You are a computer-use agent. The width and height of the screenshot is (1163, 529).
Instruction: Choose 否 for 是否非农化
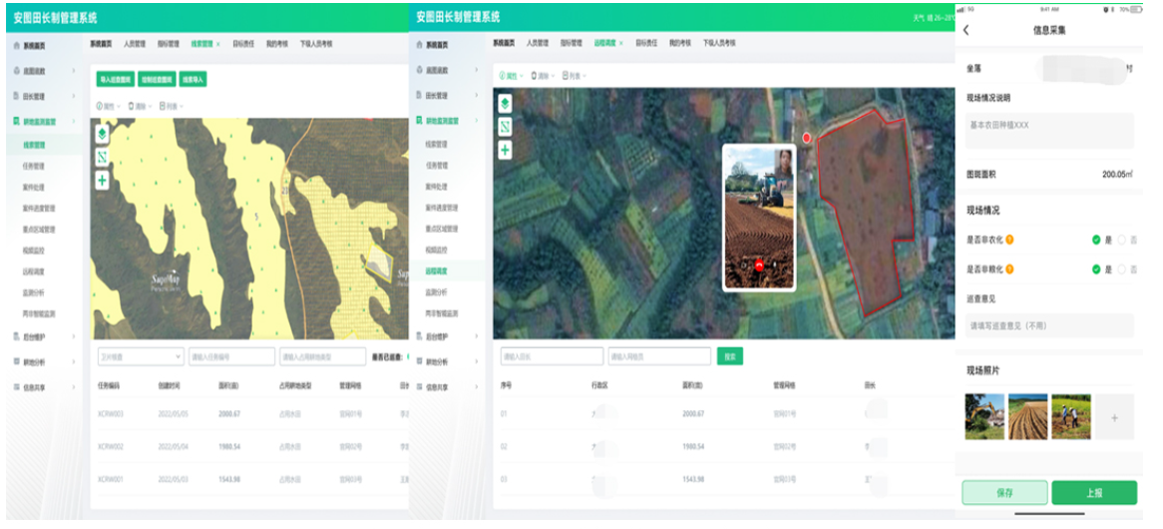(x=1122, y=240)
